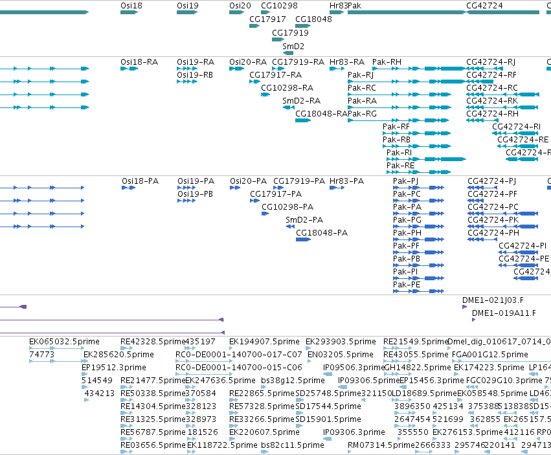551x455 pixels.
Task: Select protein Osi18-PA
Action: (x=129, y=188)
